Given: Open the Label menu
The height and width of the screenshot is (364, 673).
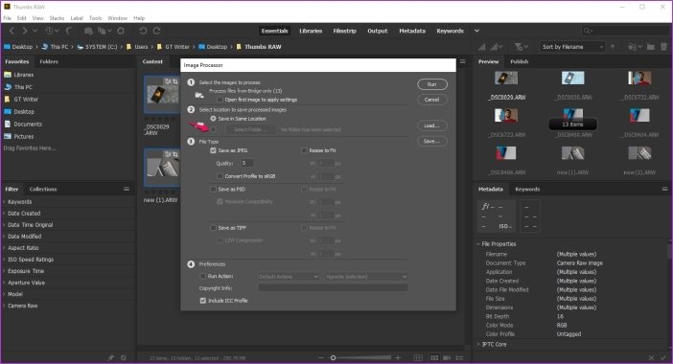Looking at the screenshot, I should [77, 18].
